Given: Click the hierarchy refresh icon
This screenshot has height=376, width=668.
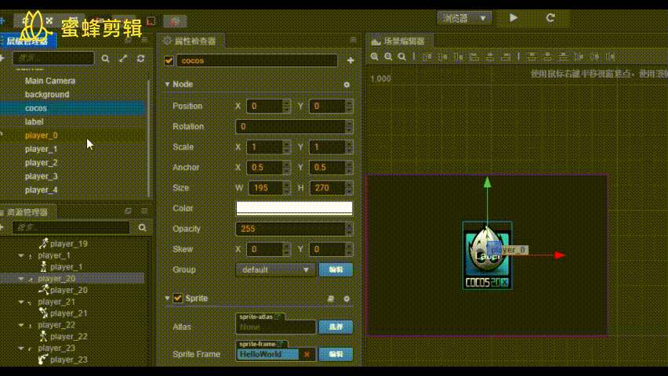Looking at the screenshot, I should pyautogui.click(x=140, y=58).
